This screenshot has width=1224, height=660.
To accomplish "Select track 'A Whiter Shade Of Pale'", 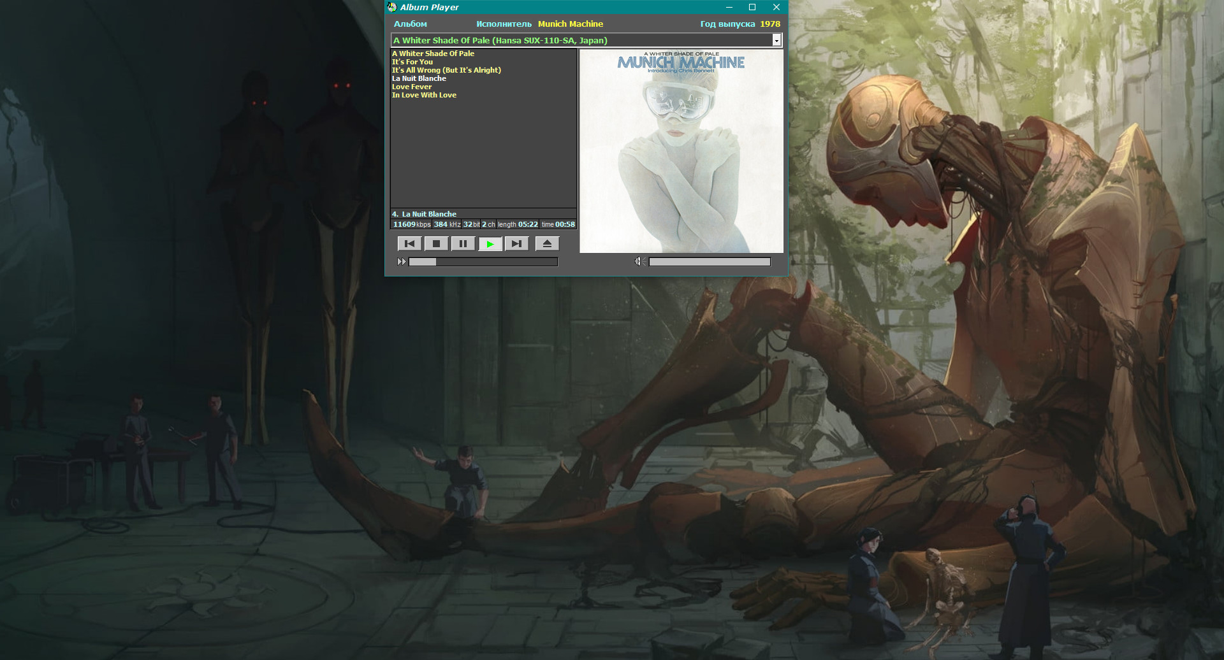I will click(433, 54).
